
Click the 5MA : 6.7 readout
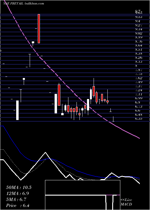tap(16, 199)
